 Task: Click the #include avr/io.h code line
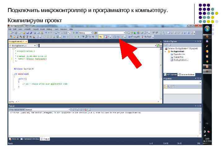24,69
